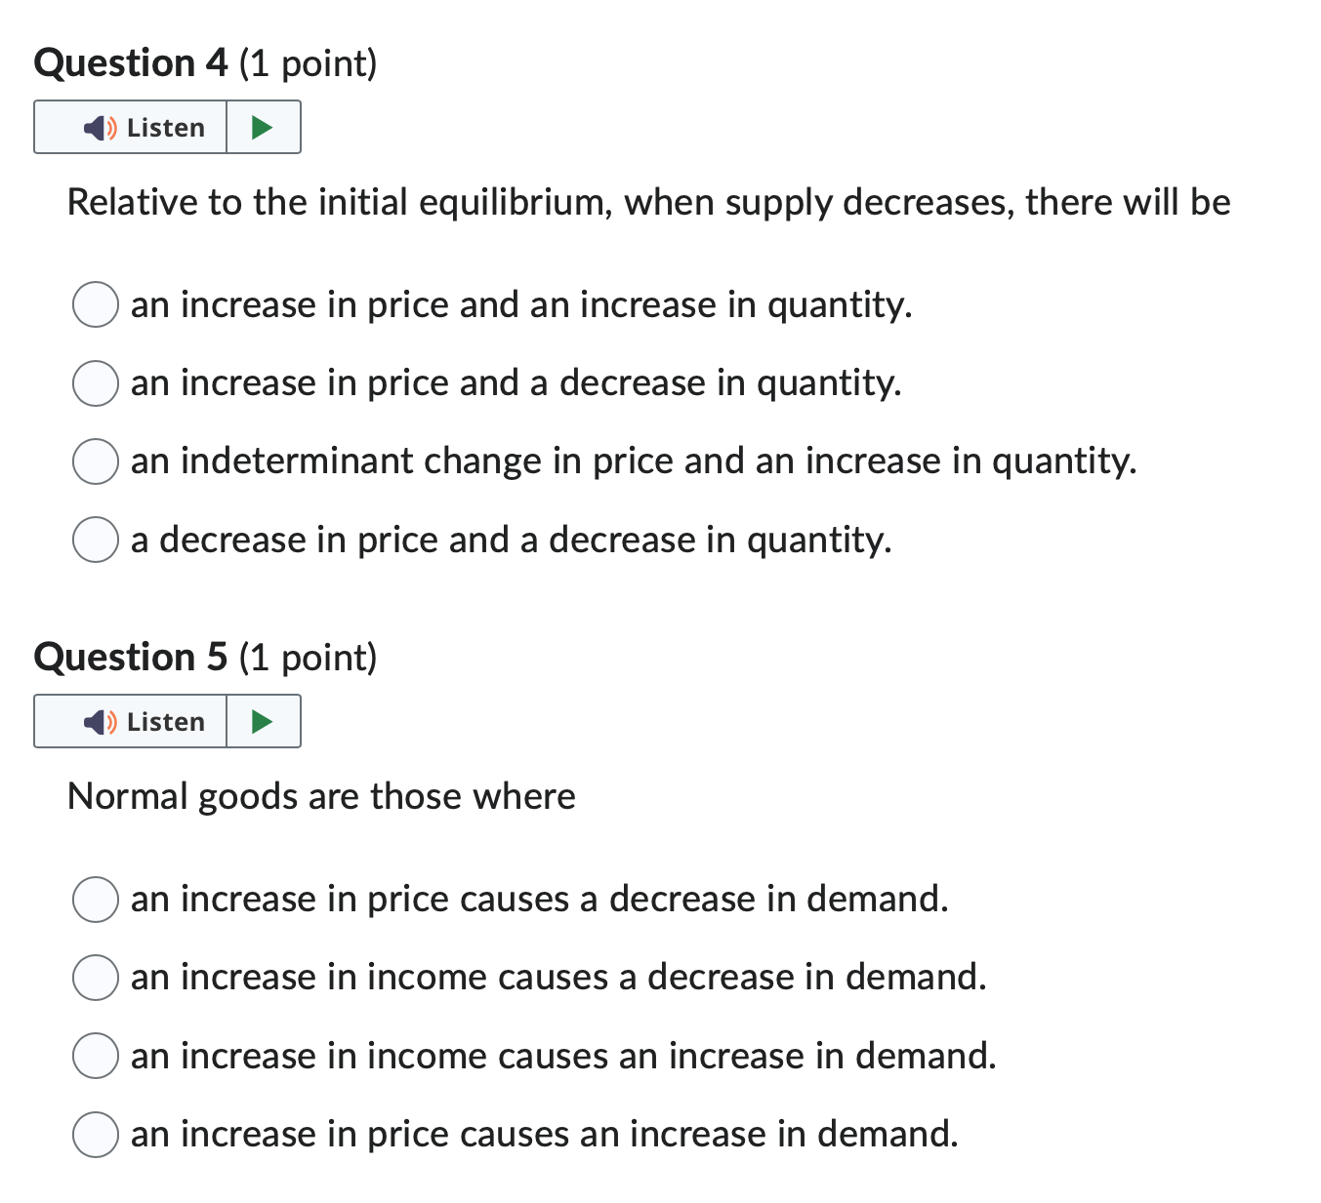
Task: Select "an increase in income causes an increase in demand"
Action: tap(95, 1056)
